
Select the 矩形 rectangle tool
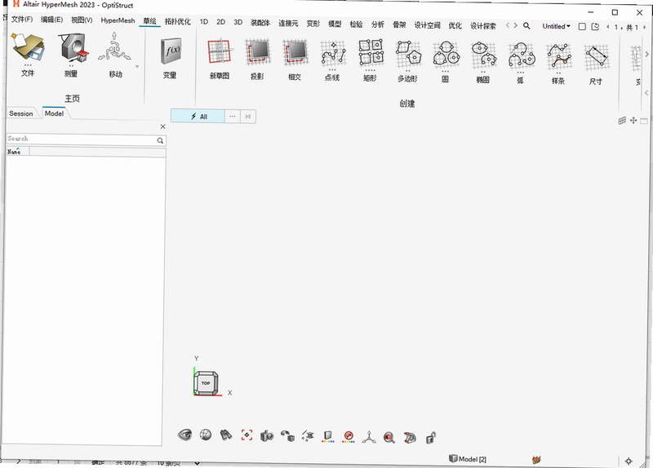[371, 53]
